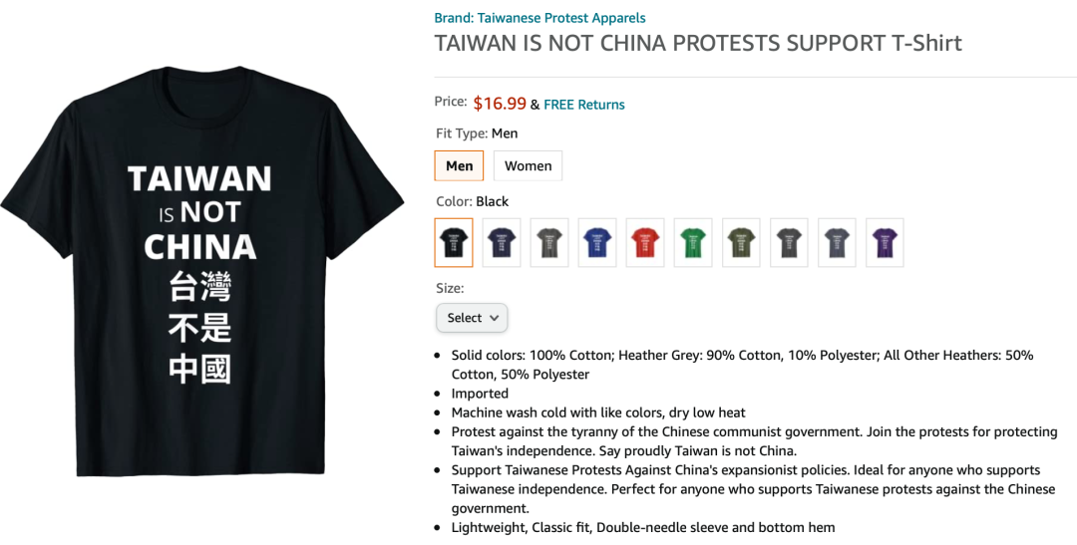Click the chevron arrow in size selector
1077x545 pixels.
494,318
